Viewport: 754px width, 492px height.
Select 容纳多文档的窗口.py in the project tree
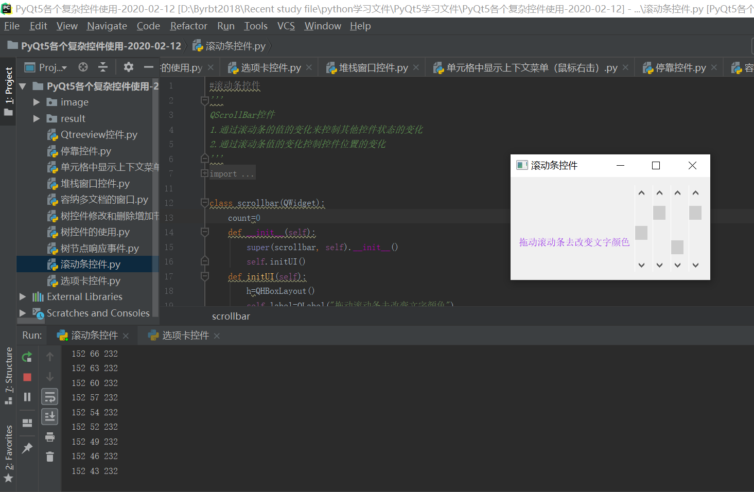pyautogui.click(x=104, y=200)
